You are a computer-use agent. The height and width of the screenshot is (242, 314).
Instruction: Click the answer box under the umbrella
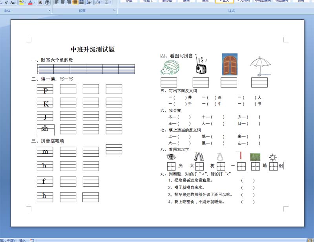[x=259, y=82]
